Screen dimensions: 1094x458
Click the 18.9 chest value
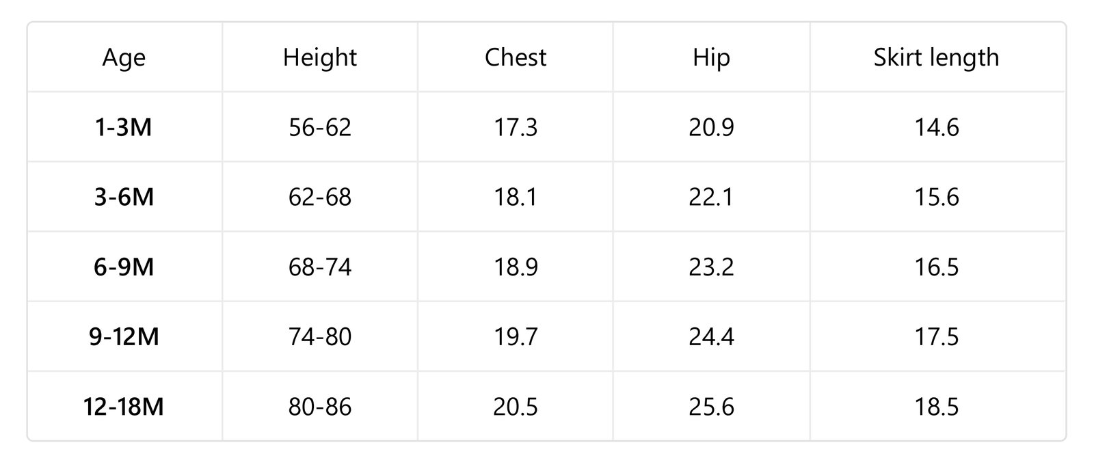pos(516,267)
